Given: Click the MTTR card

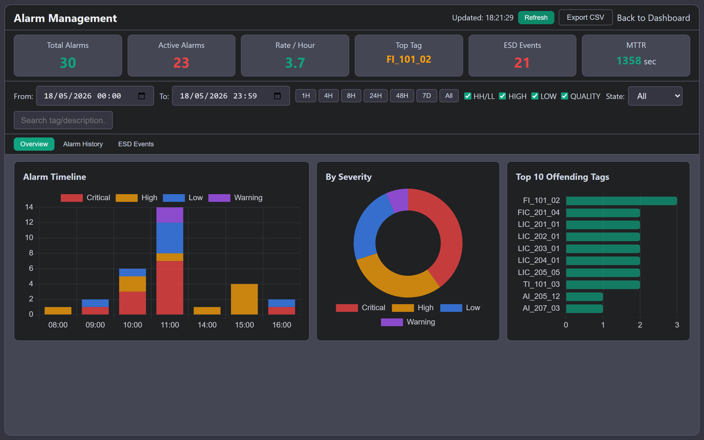Looking at the screenshot, I should [636, 55].
